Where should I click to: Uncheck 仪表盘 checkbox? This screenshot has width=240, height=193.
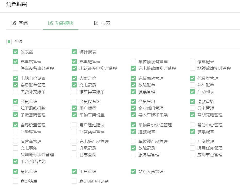click(15, 52)
